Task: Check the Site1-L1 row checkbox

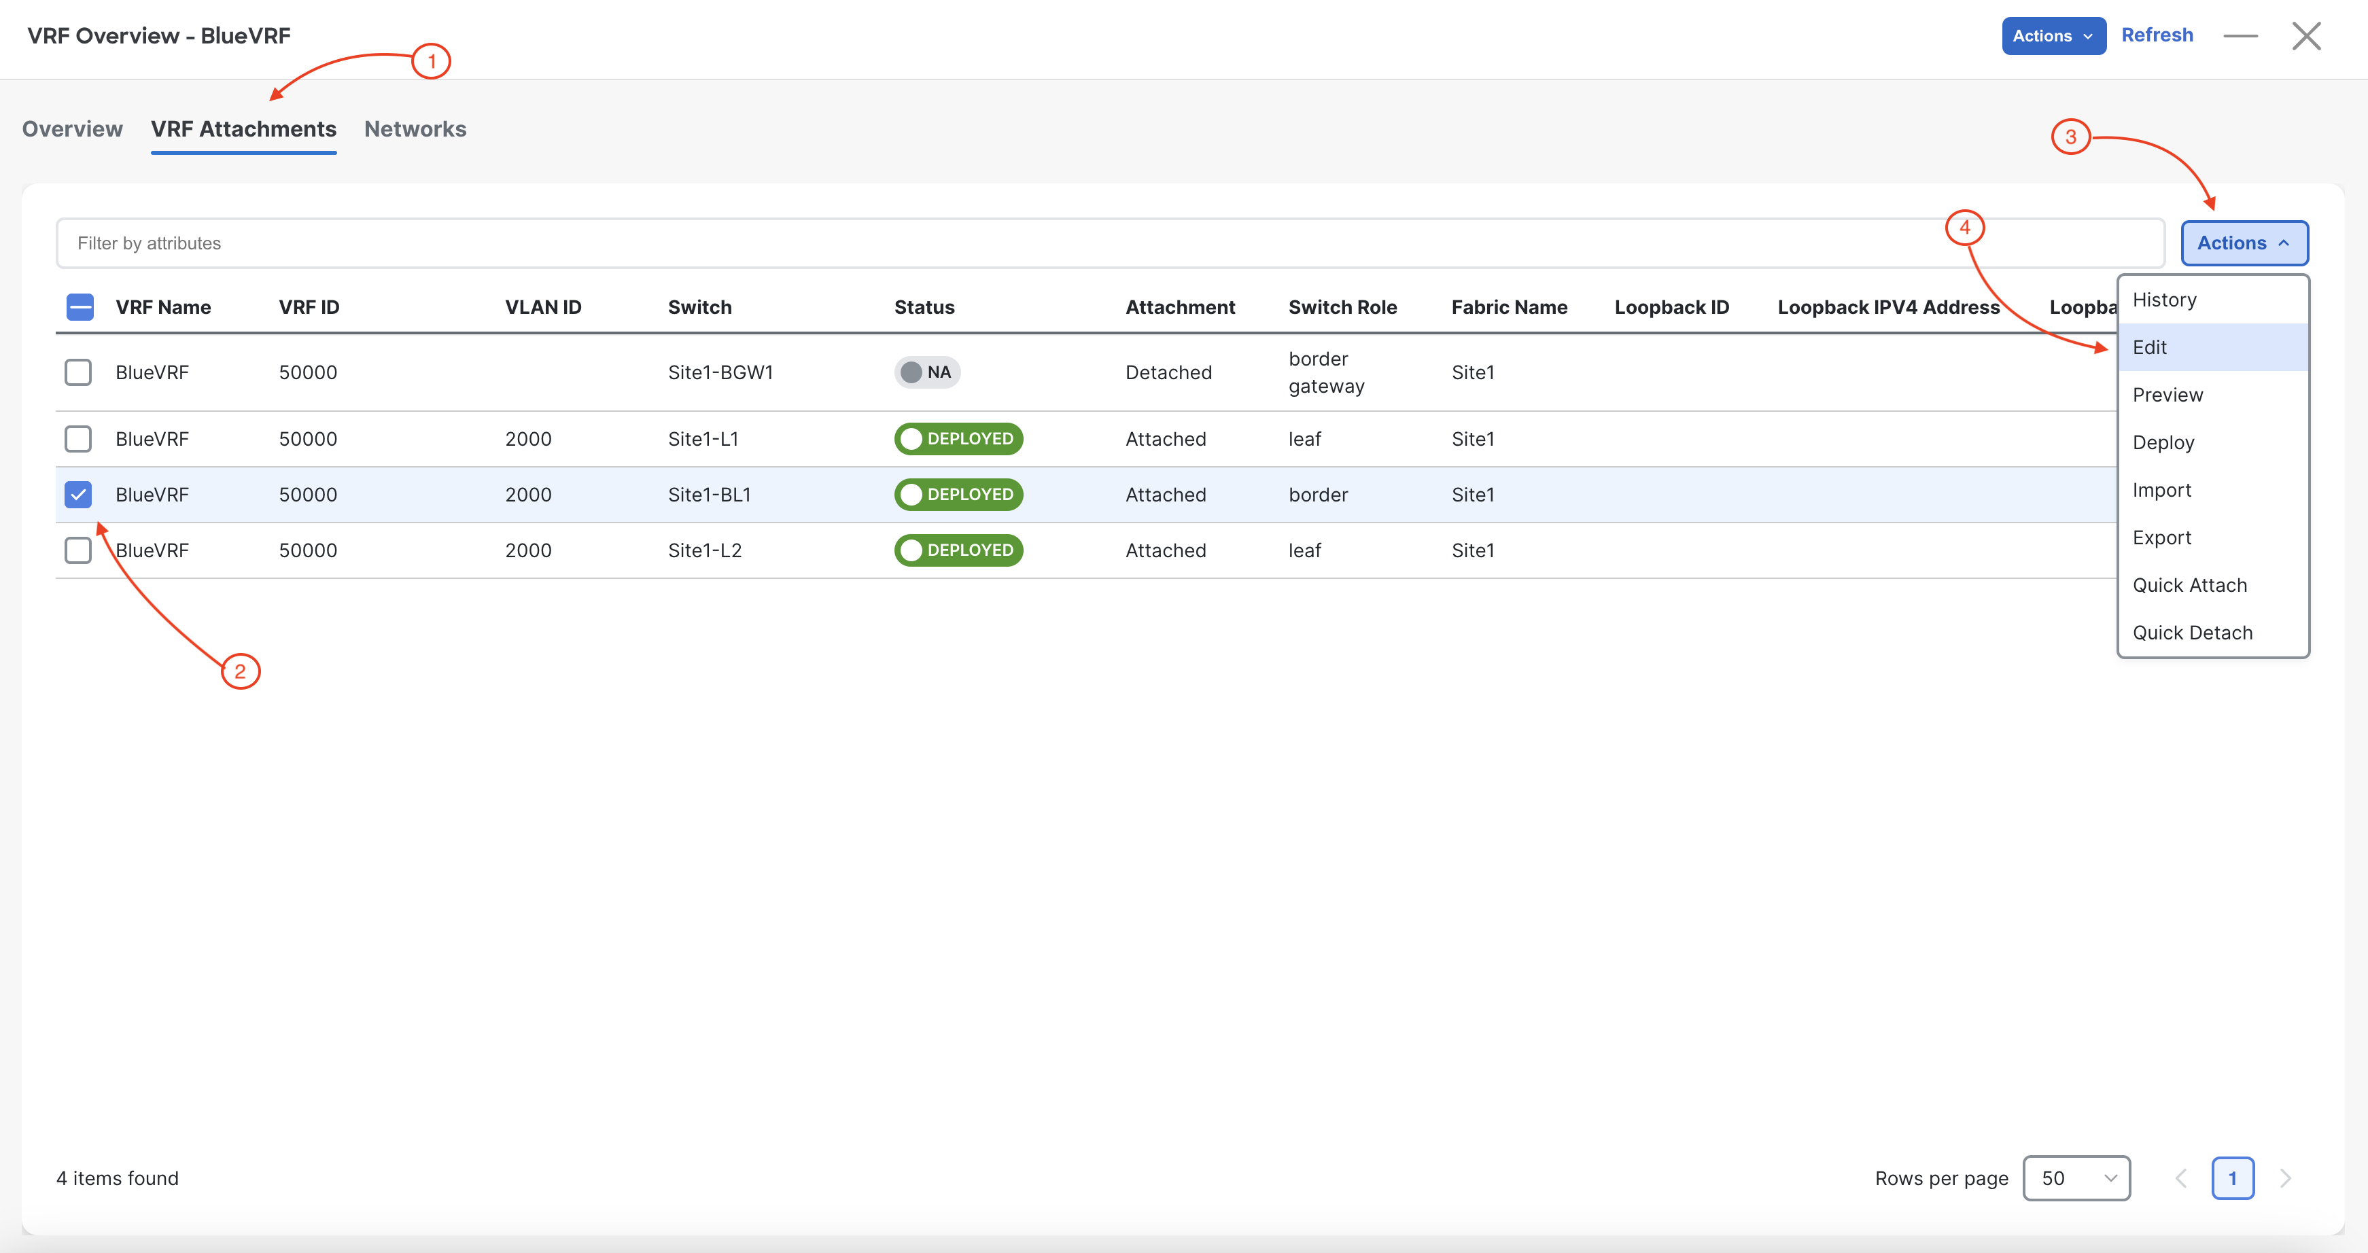Action: (x=78, y=438)
